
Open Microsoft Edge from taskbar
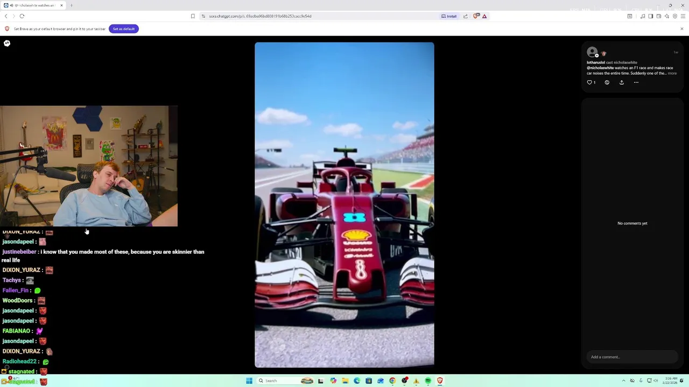coord(357,381)
